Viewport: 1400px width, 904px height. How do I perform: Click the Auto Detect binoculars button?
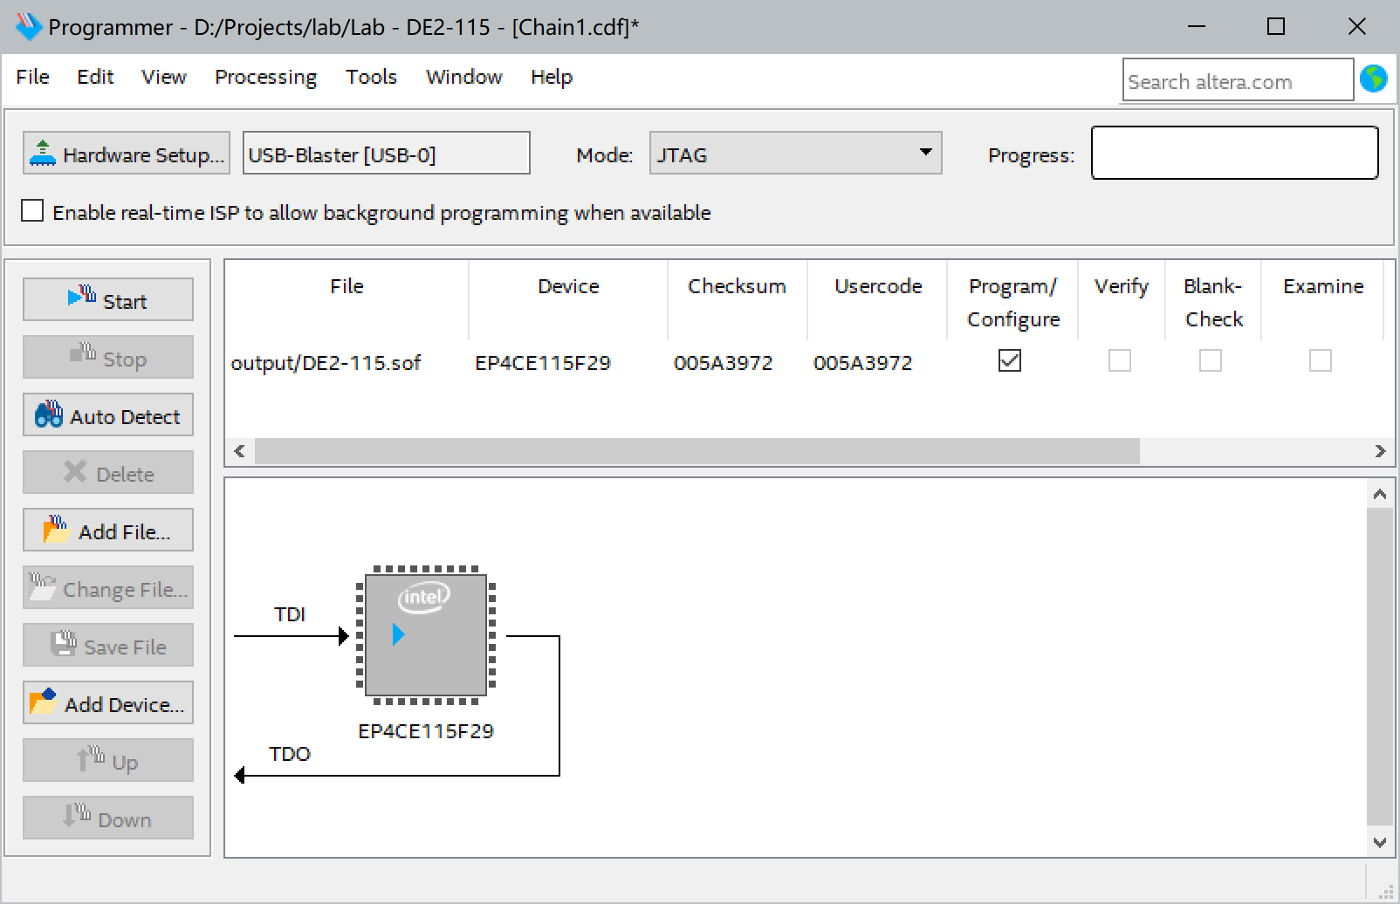tap(107, 415)
